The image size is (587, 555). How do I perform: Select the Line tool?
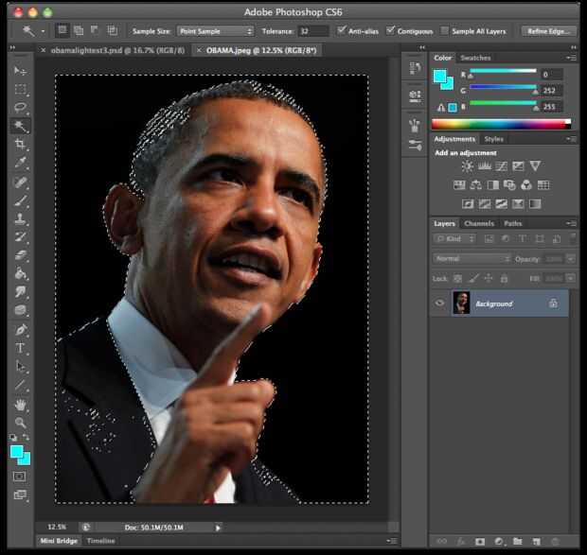pyautogui.click(x=20, y=385)
